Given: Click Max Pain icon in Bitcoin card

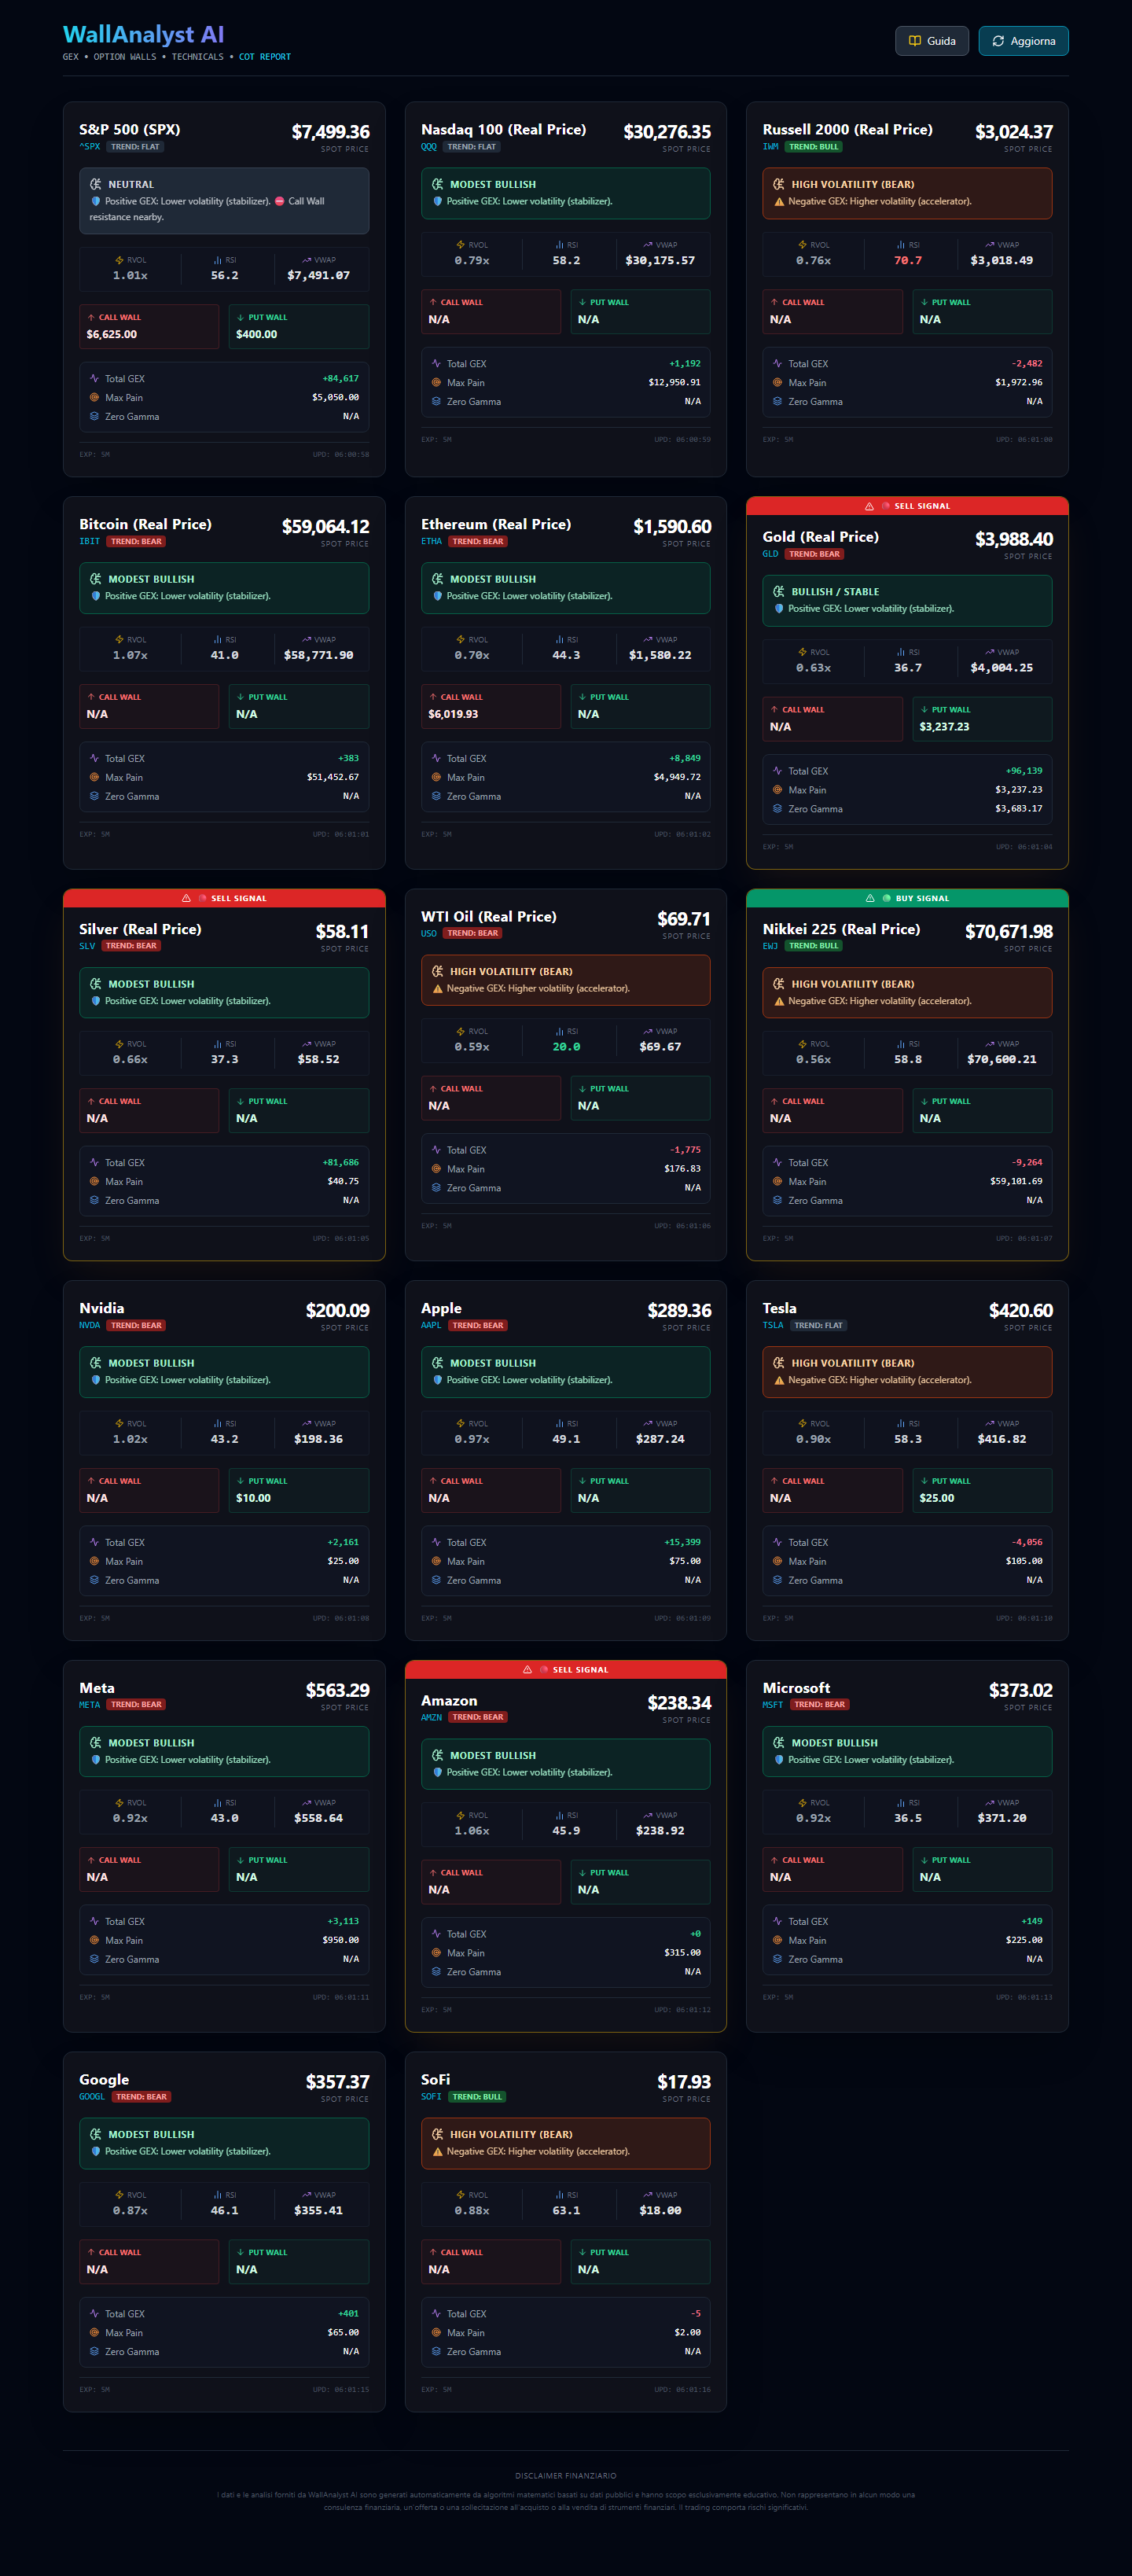Looking at the screenshot, I should [95, 777].
